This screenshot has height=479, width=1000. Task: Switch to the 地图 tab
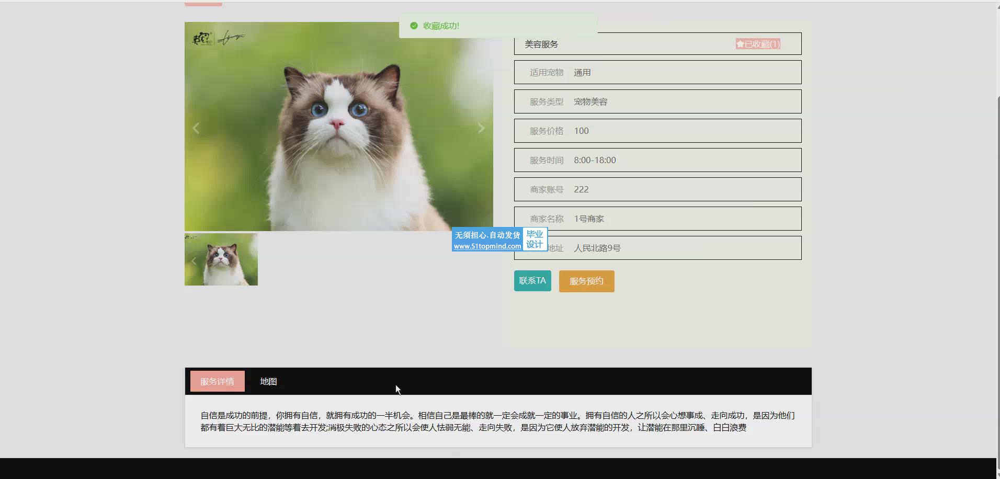pyautogui.click(x=268, y=381)
